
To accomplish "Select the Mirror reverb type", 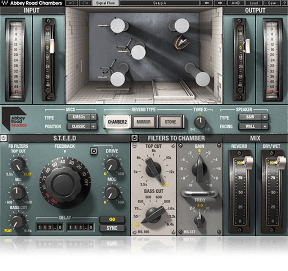I will tap(144, 121).
